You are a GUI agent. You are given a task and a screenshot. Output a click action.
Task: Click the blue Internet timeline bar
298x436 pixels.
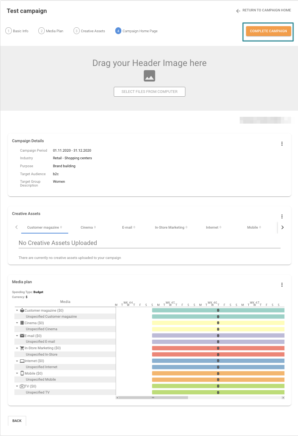(x=218, y=361)
